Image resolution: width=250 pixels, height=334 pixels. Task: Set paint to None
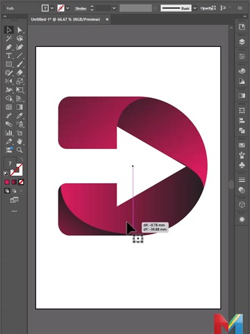21,182
